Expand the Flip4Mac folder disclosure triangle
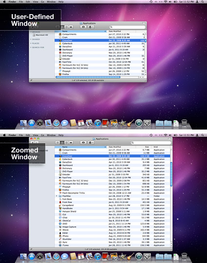 pos(56,196)
